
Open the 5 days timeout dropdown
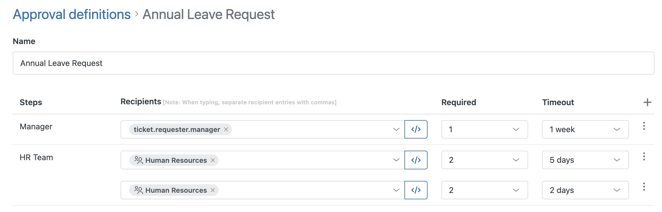585,160
